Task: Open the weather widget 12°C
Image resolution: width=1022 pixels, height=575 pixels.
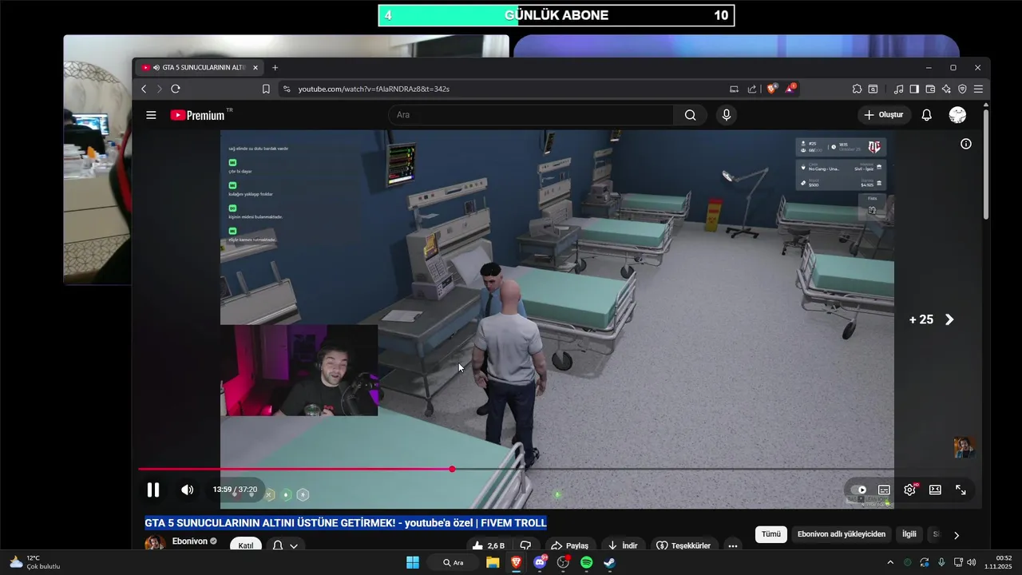Action: point(35,562)
